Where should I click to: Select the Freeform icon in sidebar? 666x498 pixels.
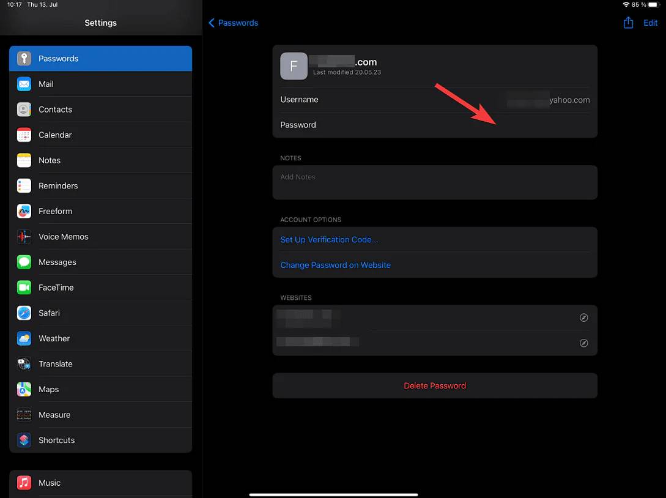click(24, 211)
